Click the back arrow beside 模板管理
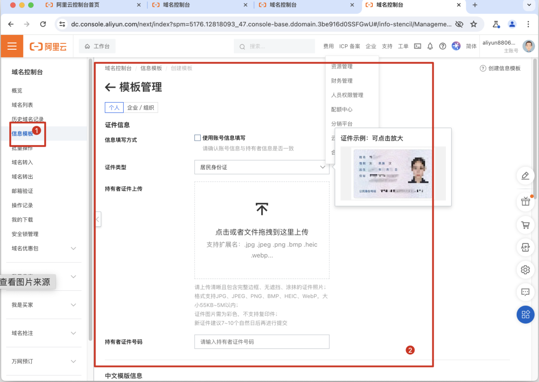The height and width of the screenshot is (382, 539). pos(110,87)
